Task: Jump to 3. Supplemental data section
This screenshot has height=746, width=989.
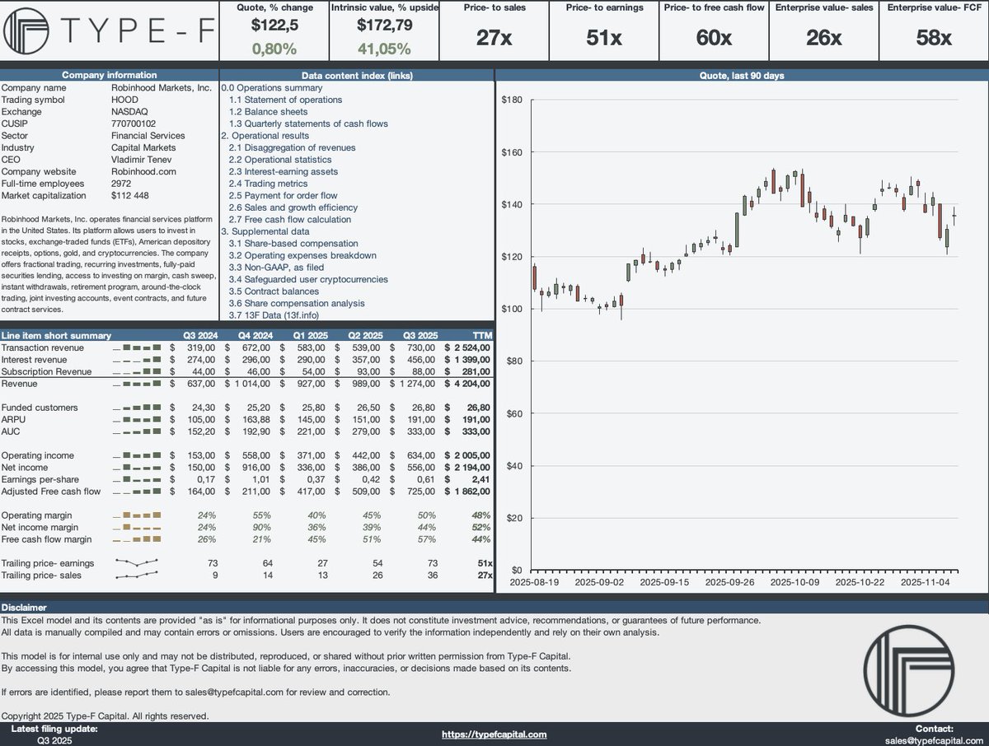Action: coord(265,231)
